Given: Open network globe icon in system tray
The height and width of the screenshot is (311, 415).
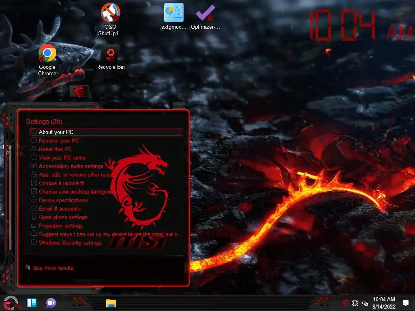Looking at the screenshot, I should point(355,303).
